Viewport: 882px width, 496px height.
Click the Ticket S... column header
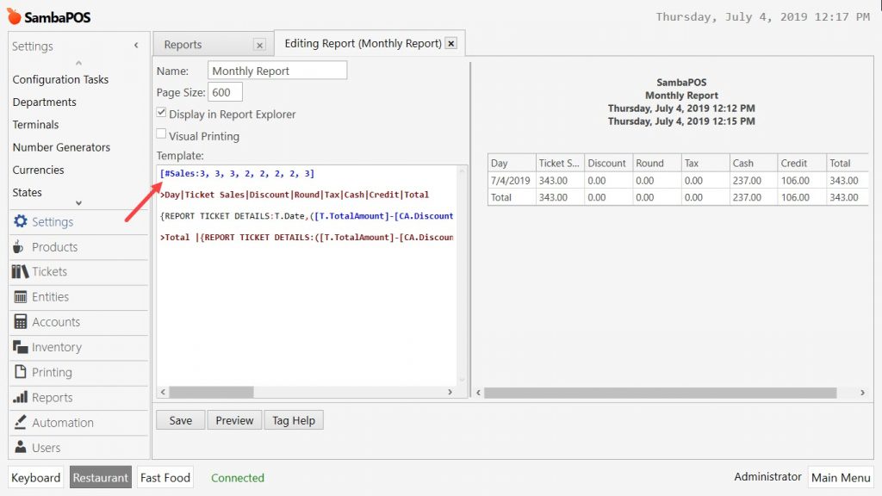pyautogui.click(x=560, y=163)
